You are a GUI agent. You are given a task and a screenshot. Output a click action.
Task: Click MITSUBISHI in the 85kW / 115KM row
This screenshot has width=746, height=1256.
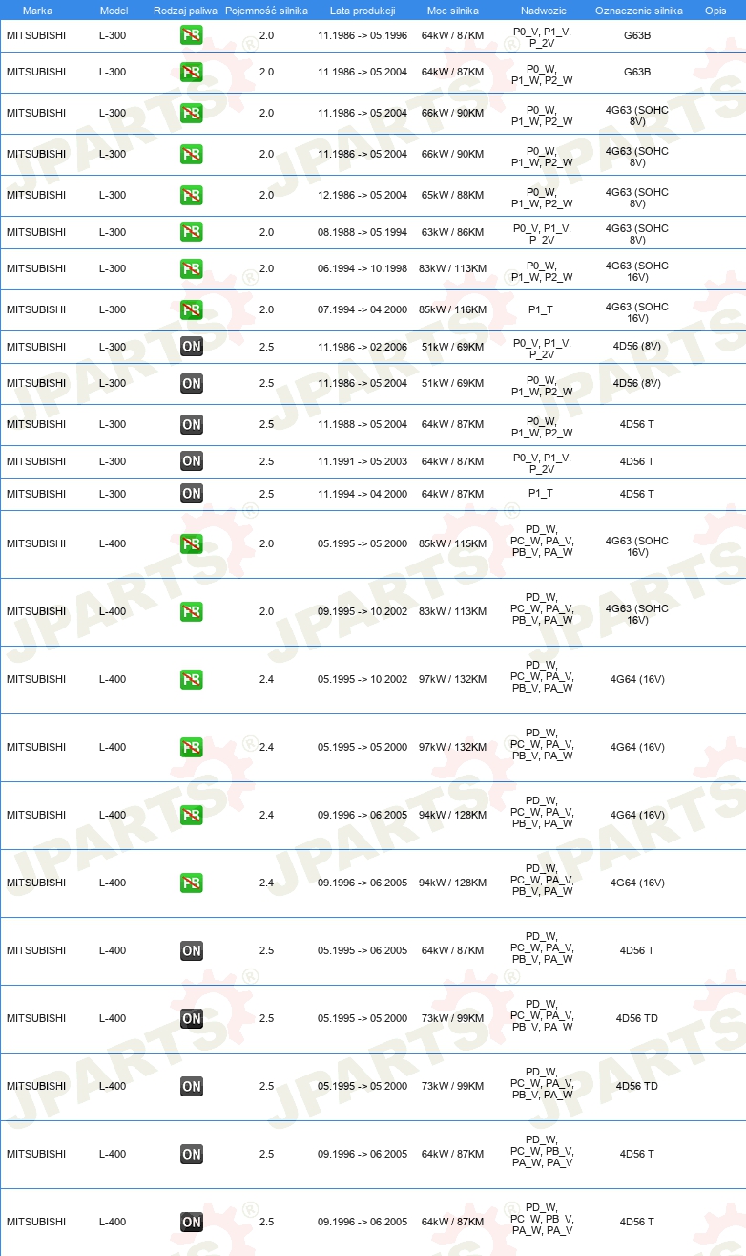(36, 543)
